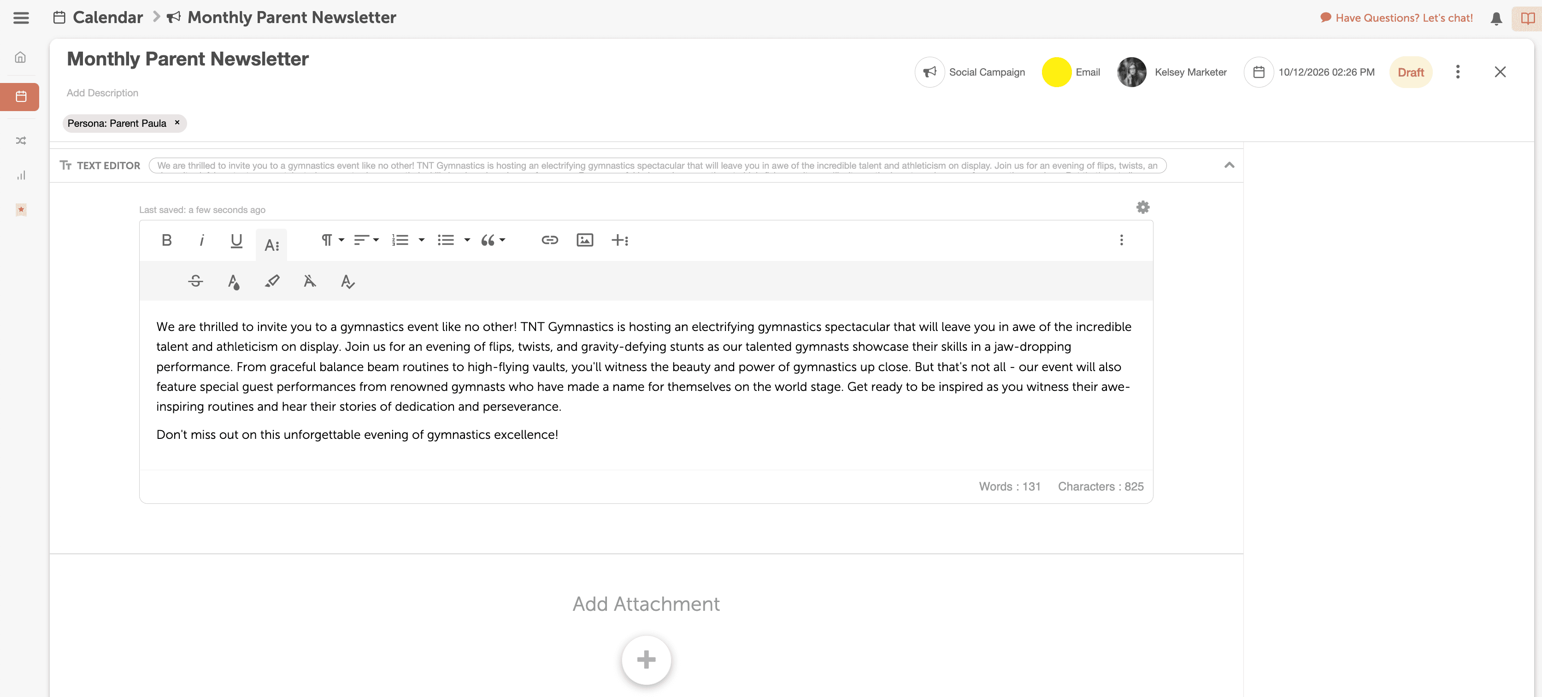This screenshot has height=697, width=1542.
Task: Expand the quote style dropdown
Action: pos(493,240)
